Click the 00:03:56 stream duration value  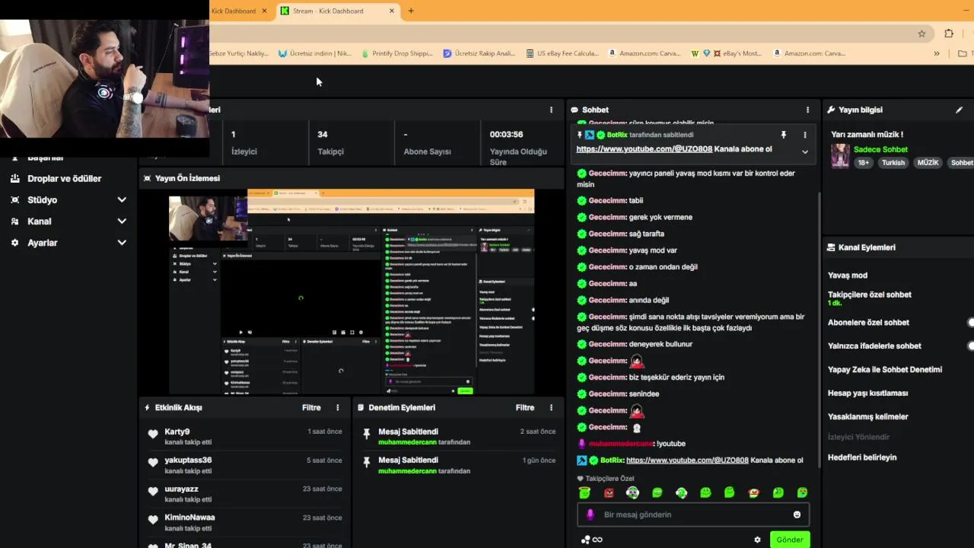[x=506, y=134]
